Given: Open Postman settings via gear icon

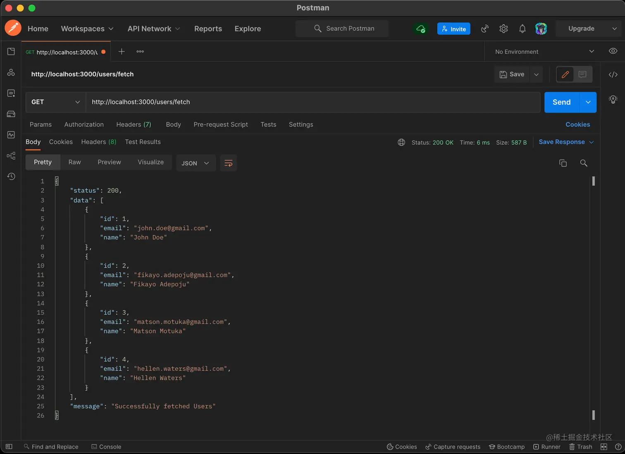Looking at the screenshot, I should (x=503, y=28).
